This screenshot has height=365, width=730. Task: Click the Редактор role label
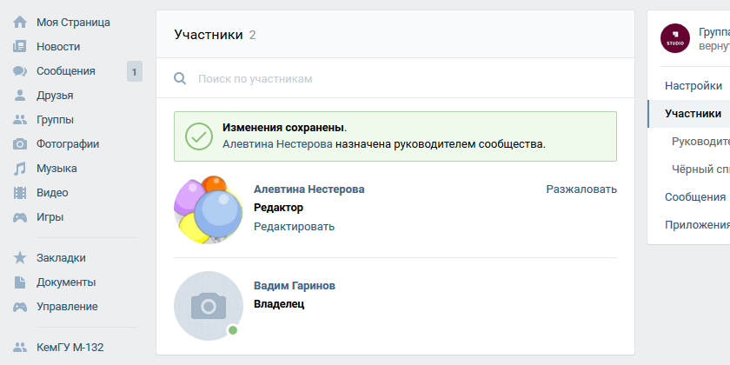(x=278, y=208)
